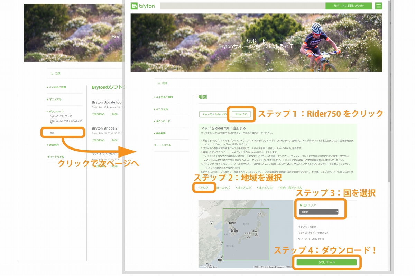Viewport: 415px width, 276px height.
Task: Select the Rider 750 tab
Action: [241, 114]
